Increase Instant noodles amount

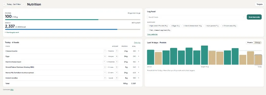click(x=117, y=78)
